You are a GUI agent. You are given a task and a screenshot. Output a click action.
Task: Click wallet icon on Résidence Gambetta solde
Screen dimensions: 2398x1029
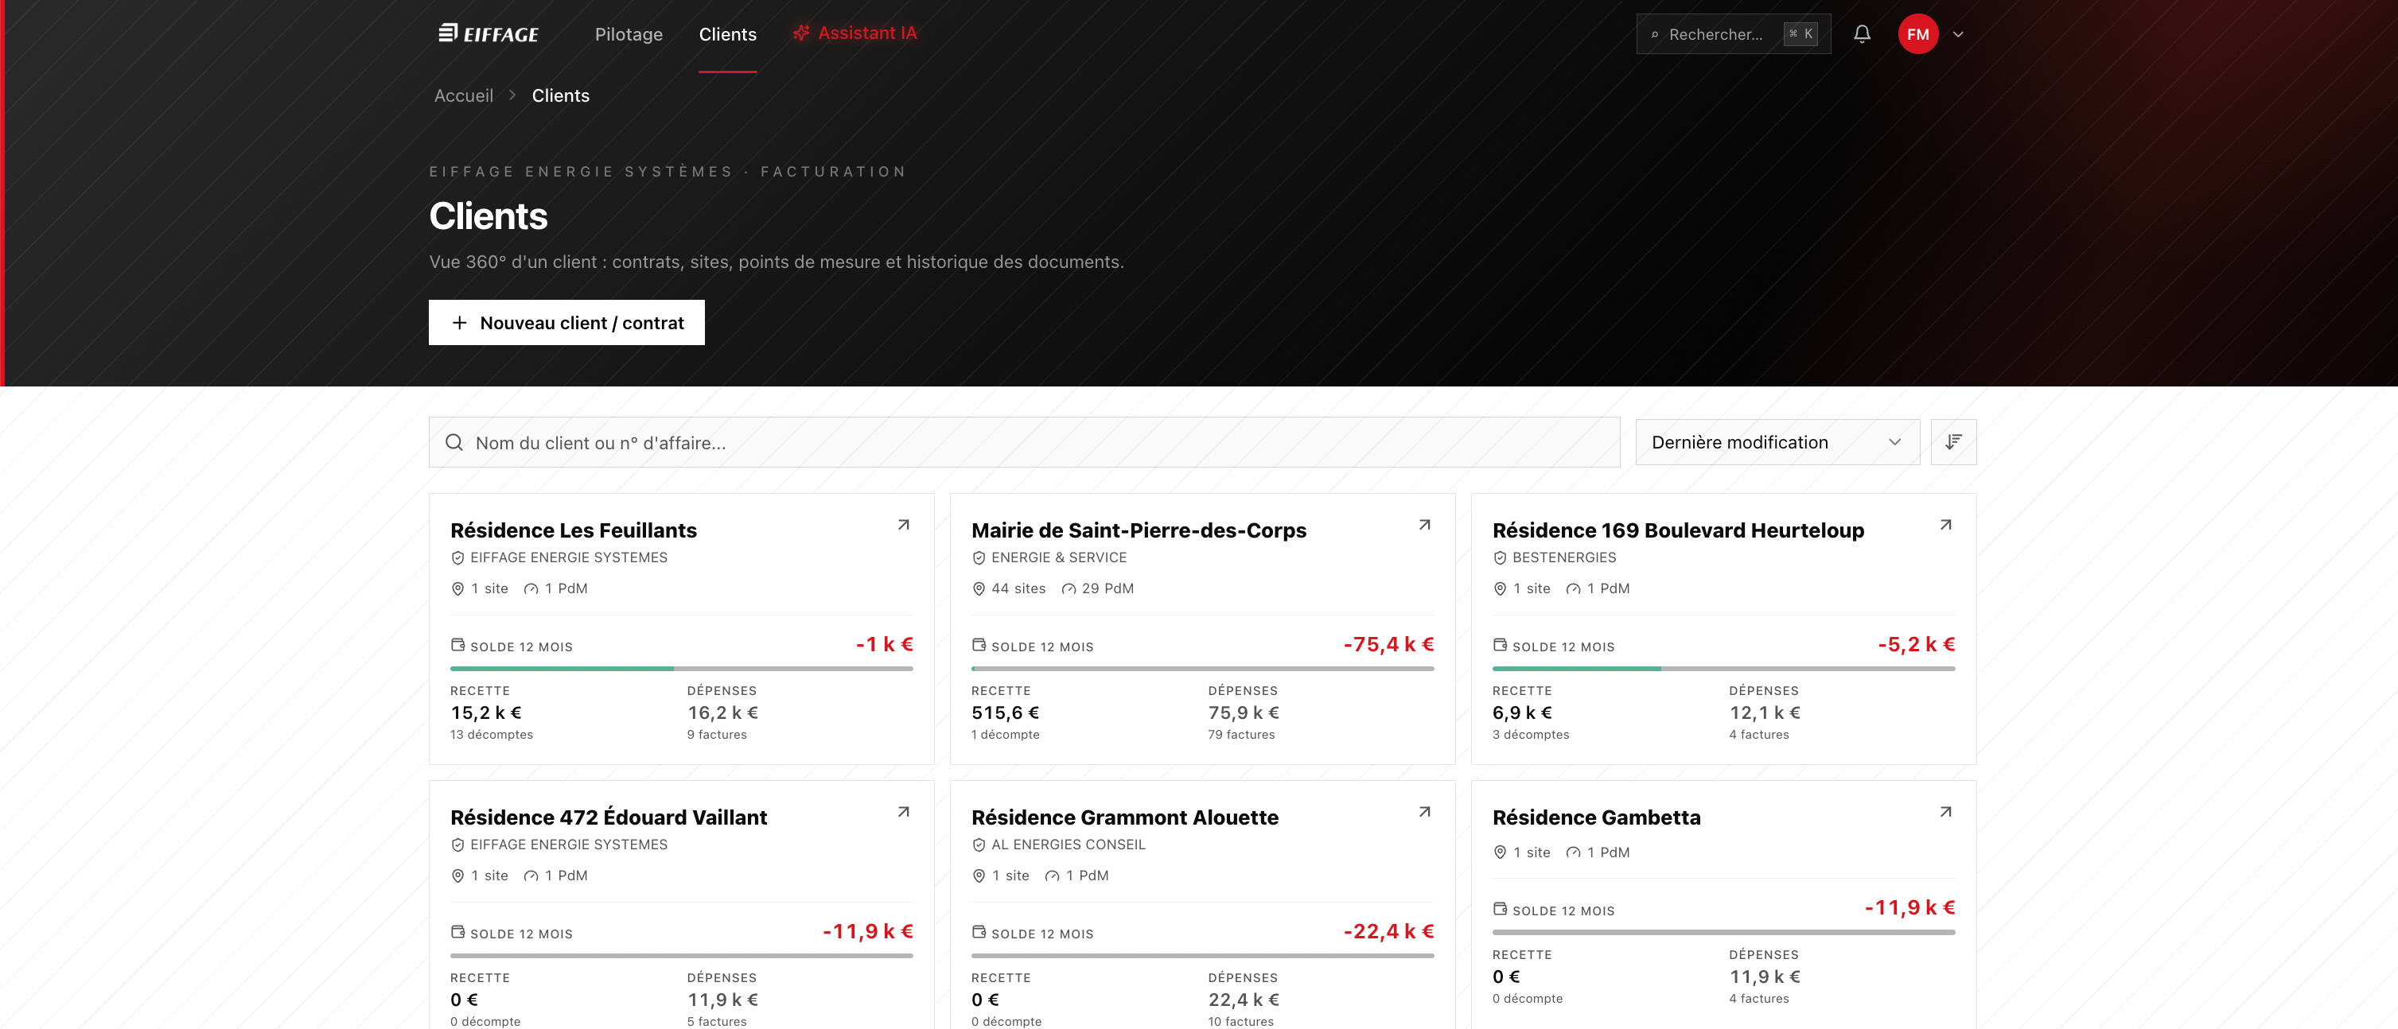(x=1500, y=909)
